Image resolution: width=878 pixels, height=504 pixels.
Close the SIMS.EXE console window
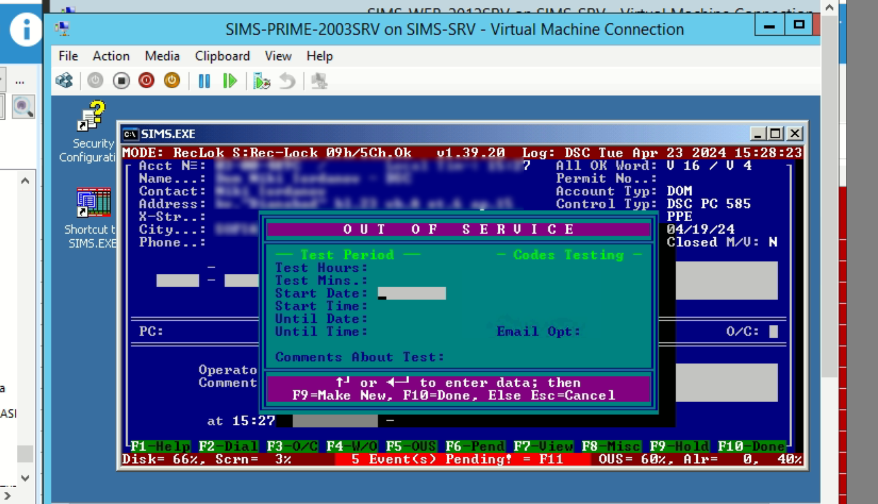point(795,134)
